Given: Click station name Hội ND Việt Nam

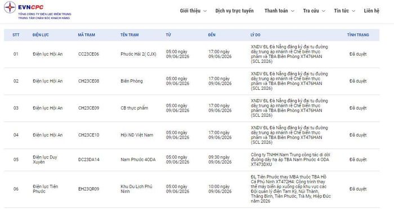Looking at the screenshot, I should (137, 135).
